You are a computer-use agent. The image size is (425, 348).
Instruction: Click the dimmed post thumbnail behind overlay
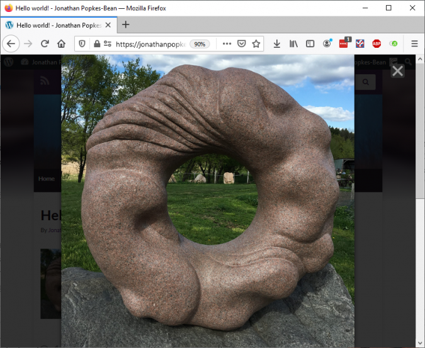(x=51, y=284)
